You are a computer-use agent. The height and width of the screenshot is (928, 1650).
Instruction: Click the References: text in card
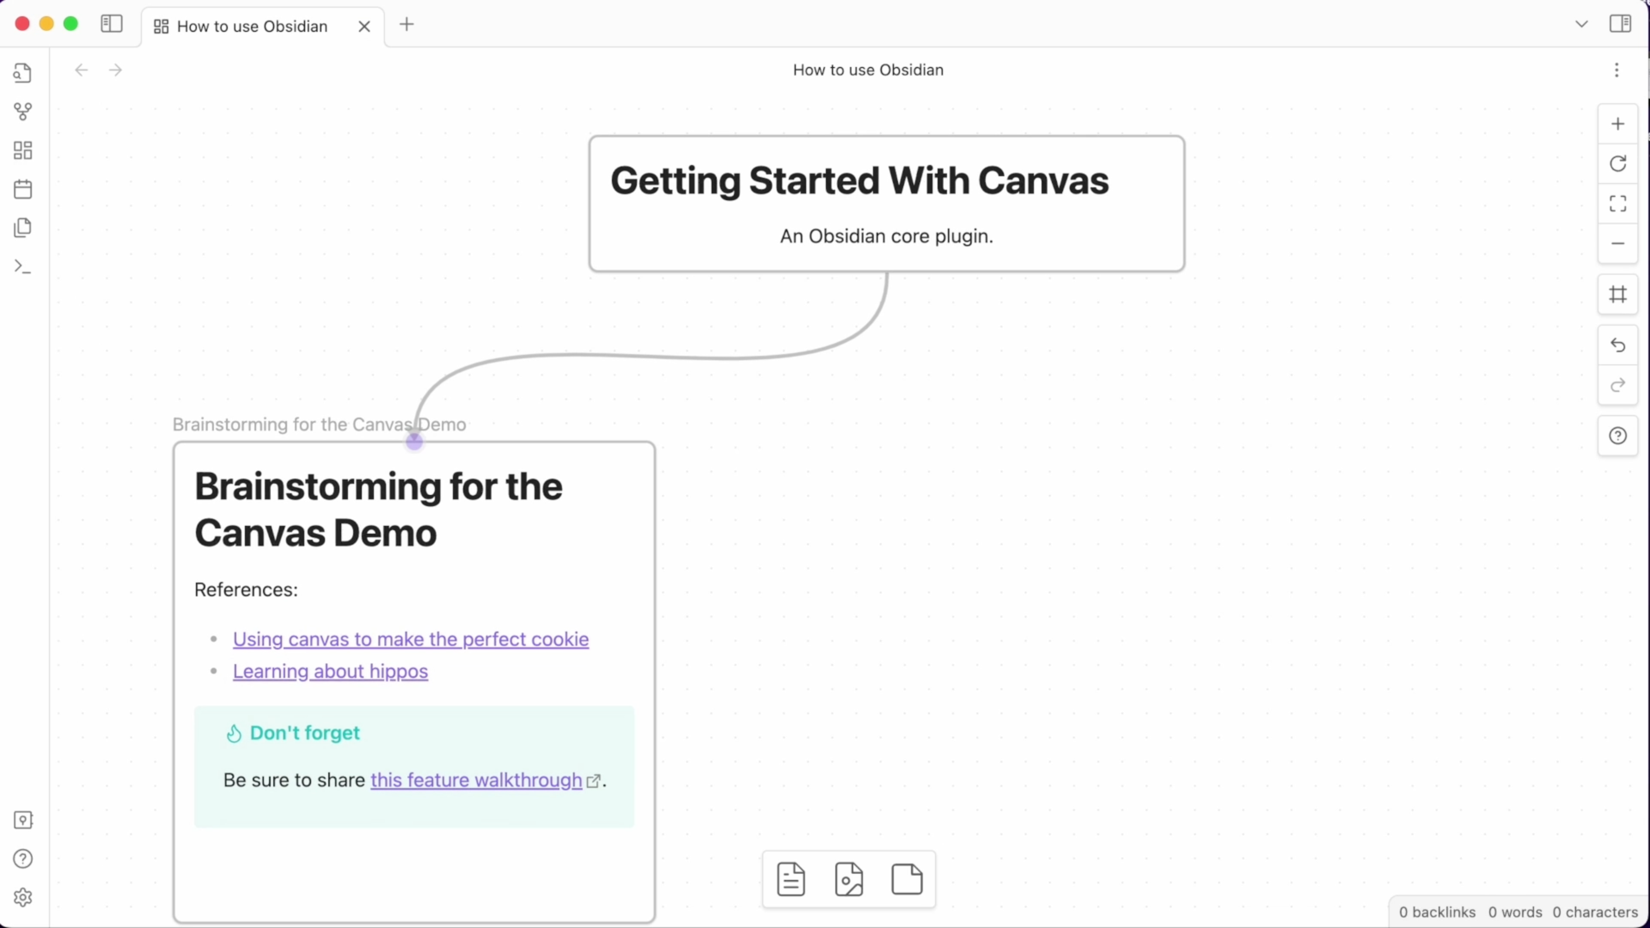coord(246,590)
